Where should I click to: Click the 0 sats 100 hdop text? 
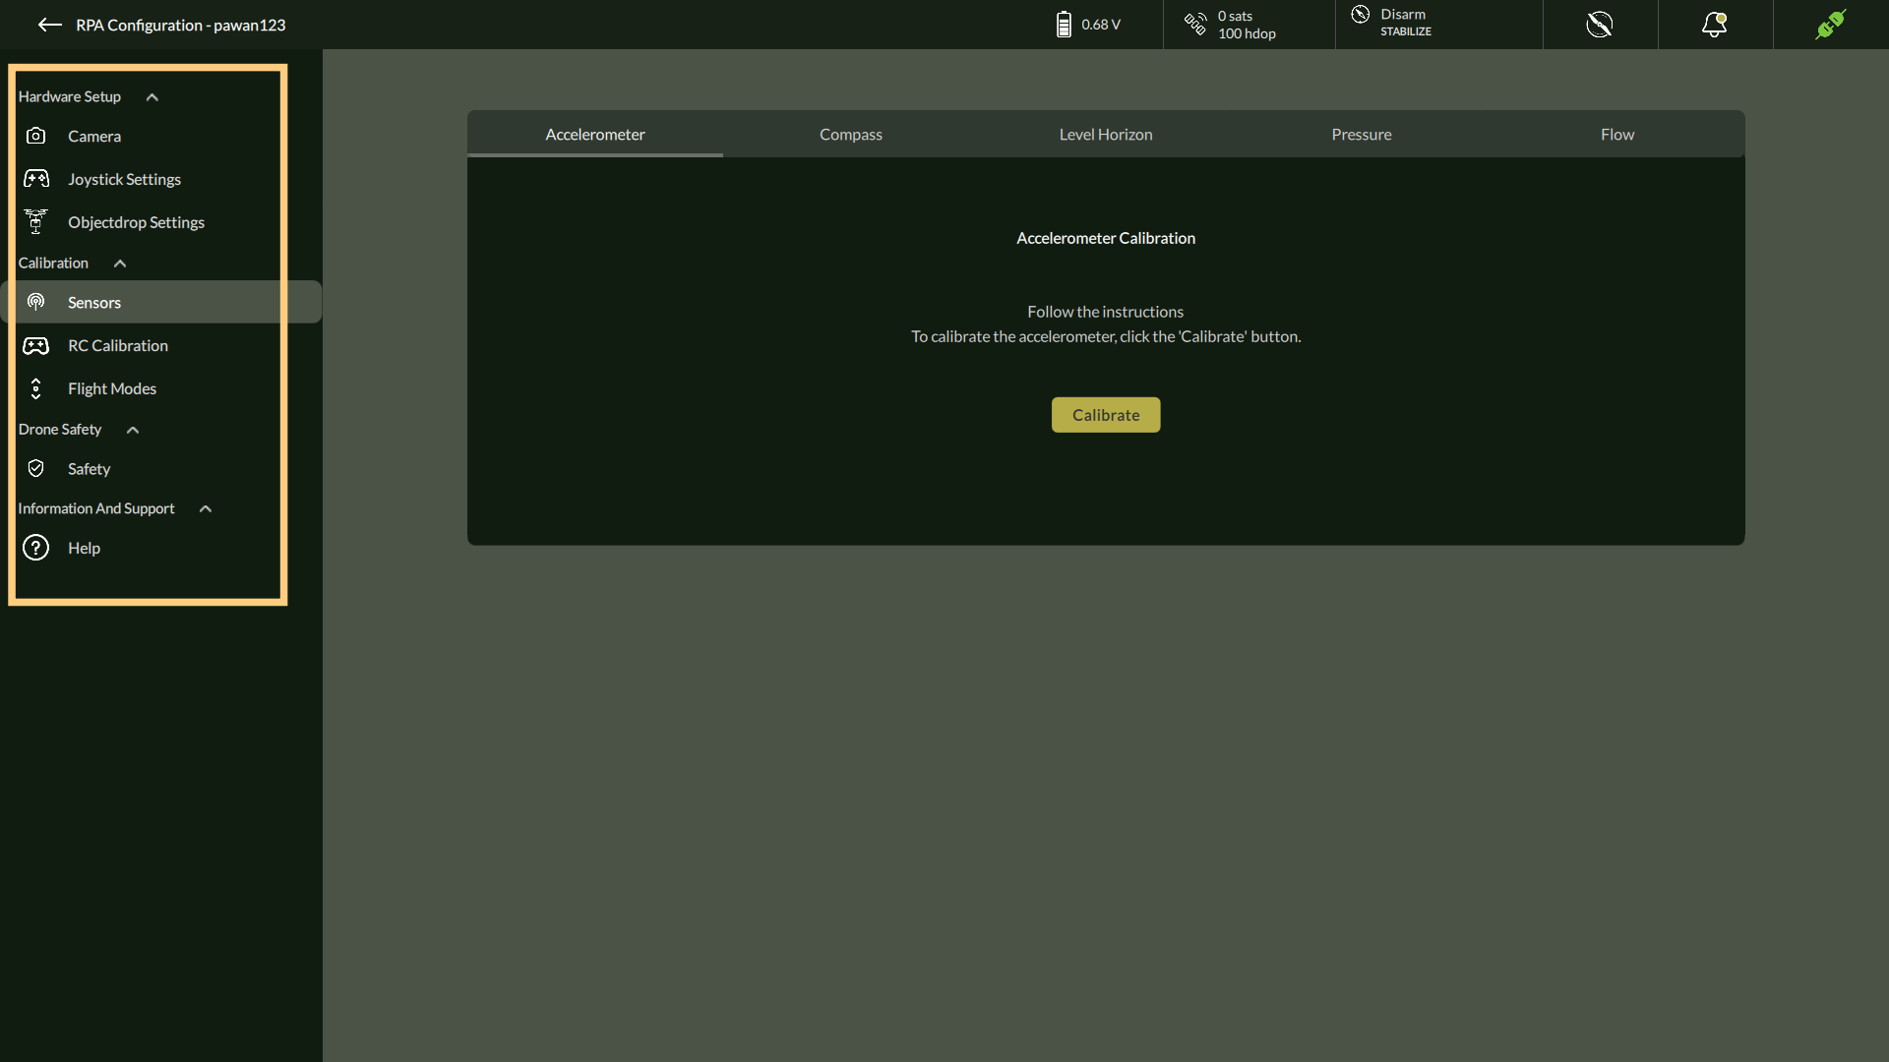[x=1247, y=25]
